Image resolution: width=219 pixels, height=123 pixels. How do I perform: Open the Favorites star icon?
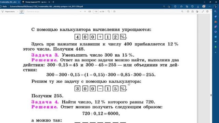(181, 6)
